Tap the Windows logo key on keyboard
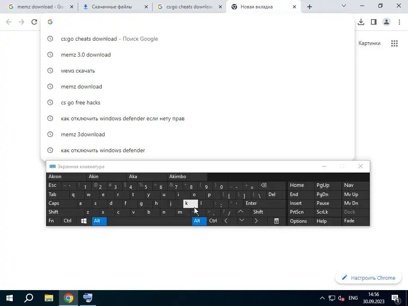The height and width of the screenshot is (306, 408). 84,221
